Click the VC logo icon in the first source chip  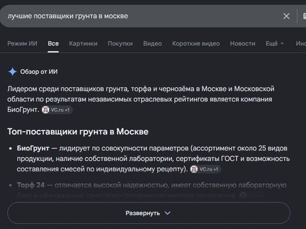coord(45,110)
